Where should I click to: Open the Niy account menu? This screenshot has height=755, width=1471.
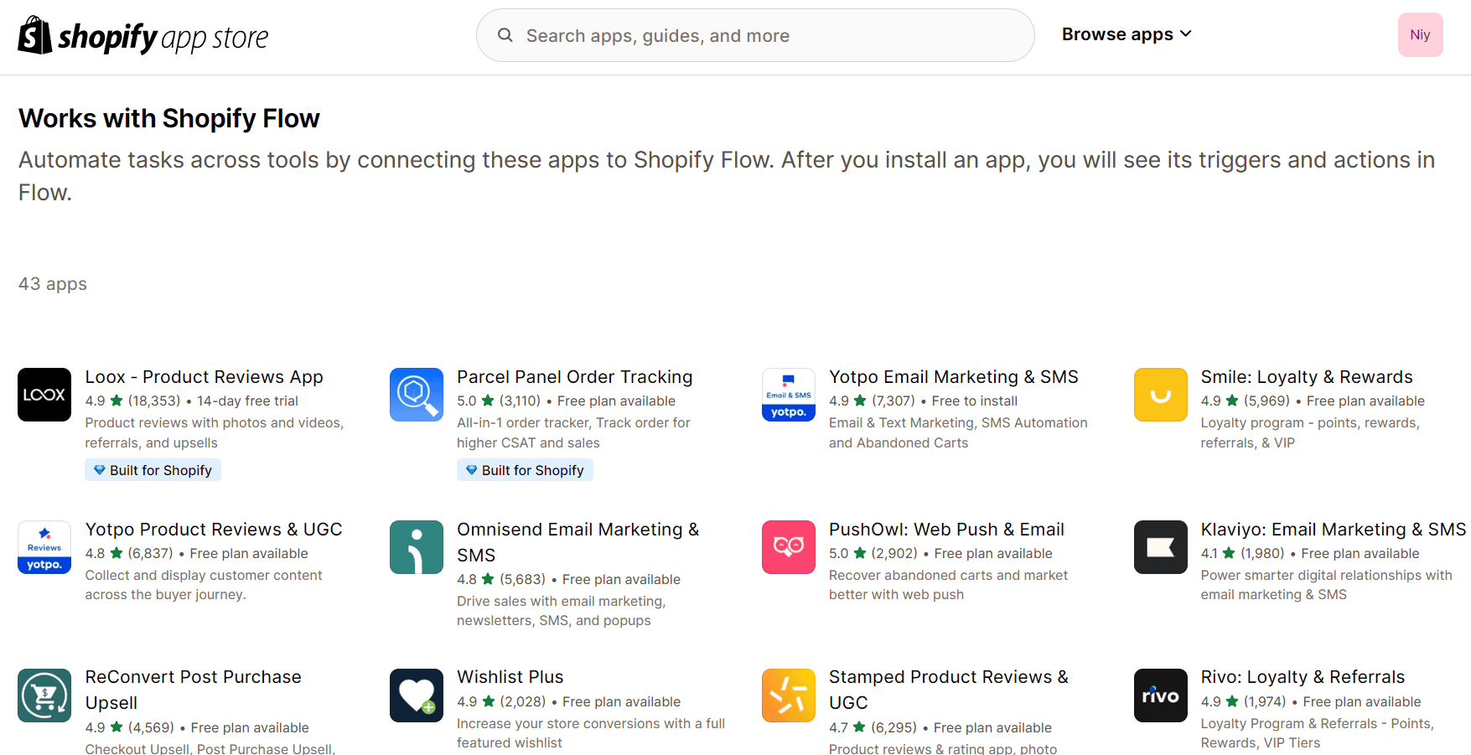point(1420,34)
